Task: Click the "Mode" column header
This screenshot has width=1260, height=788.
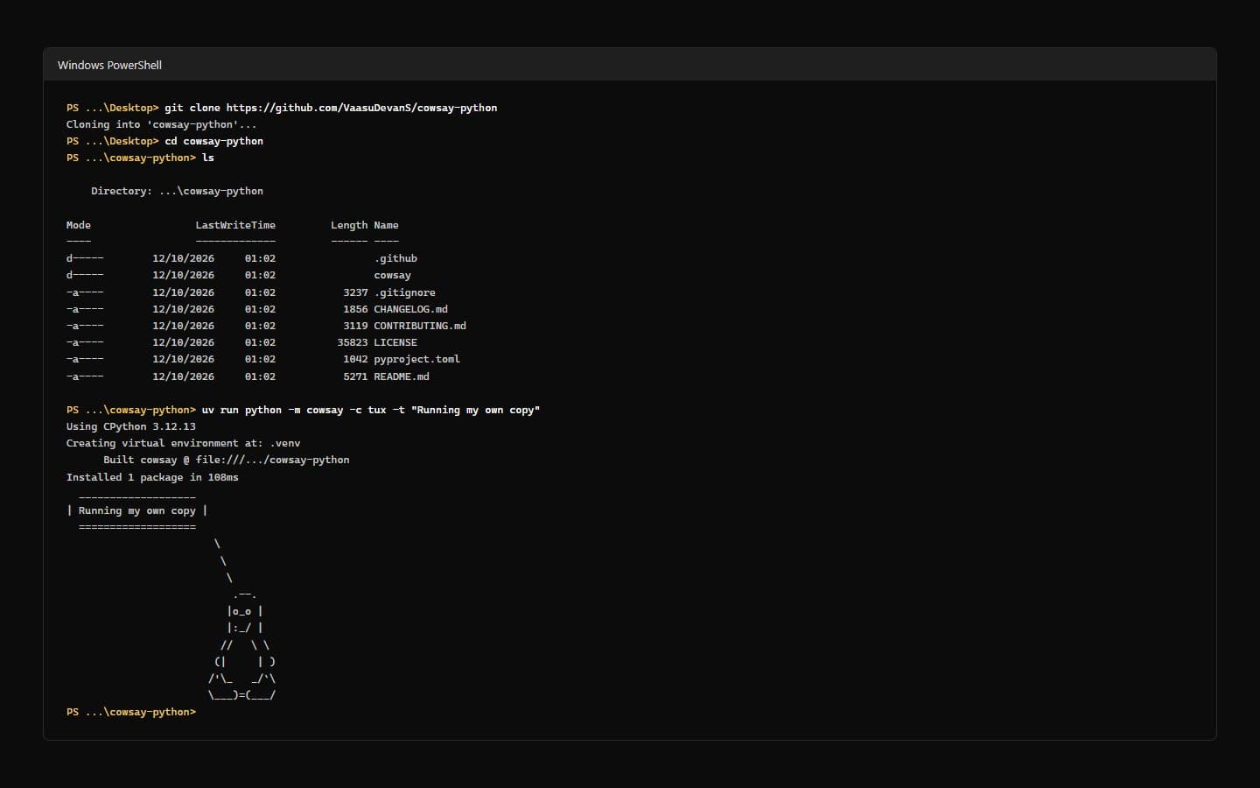Action: click(x=79, y=225)
